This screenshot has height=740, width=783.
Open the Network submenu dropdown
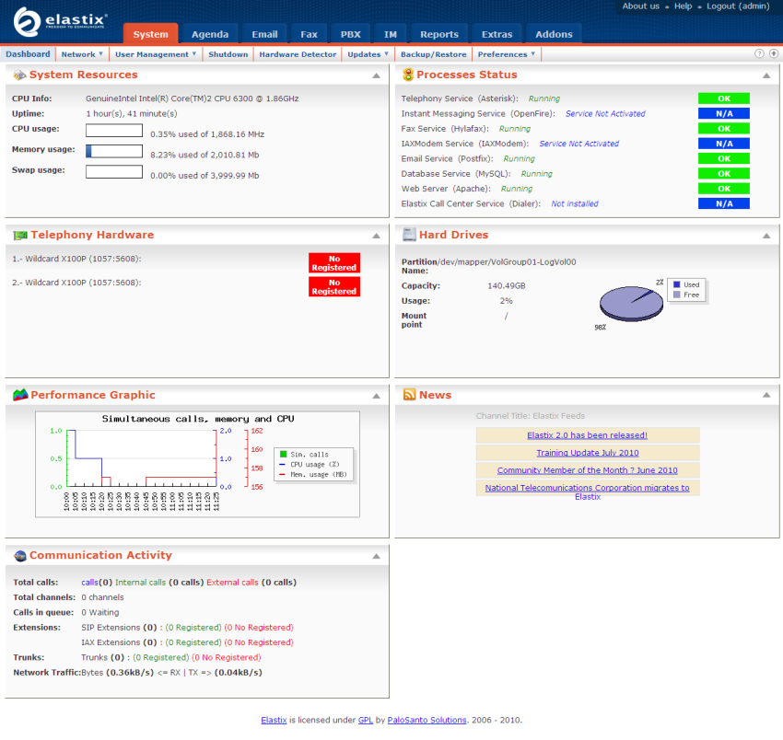82,54
